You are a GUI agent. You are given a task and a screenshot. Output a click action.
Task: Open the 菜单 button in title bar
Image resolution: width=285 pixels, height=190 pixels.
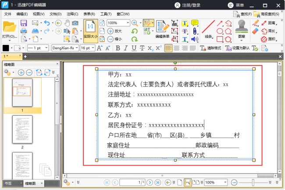[x=236, y=5]
